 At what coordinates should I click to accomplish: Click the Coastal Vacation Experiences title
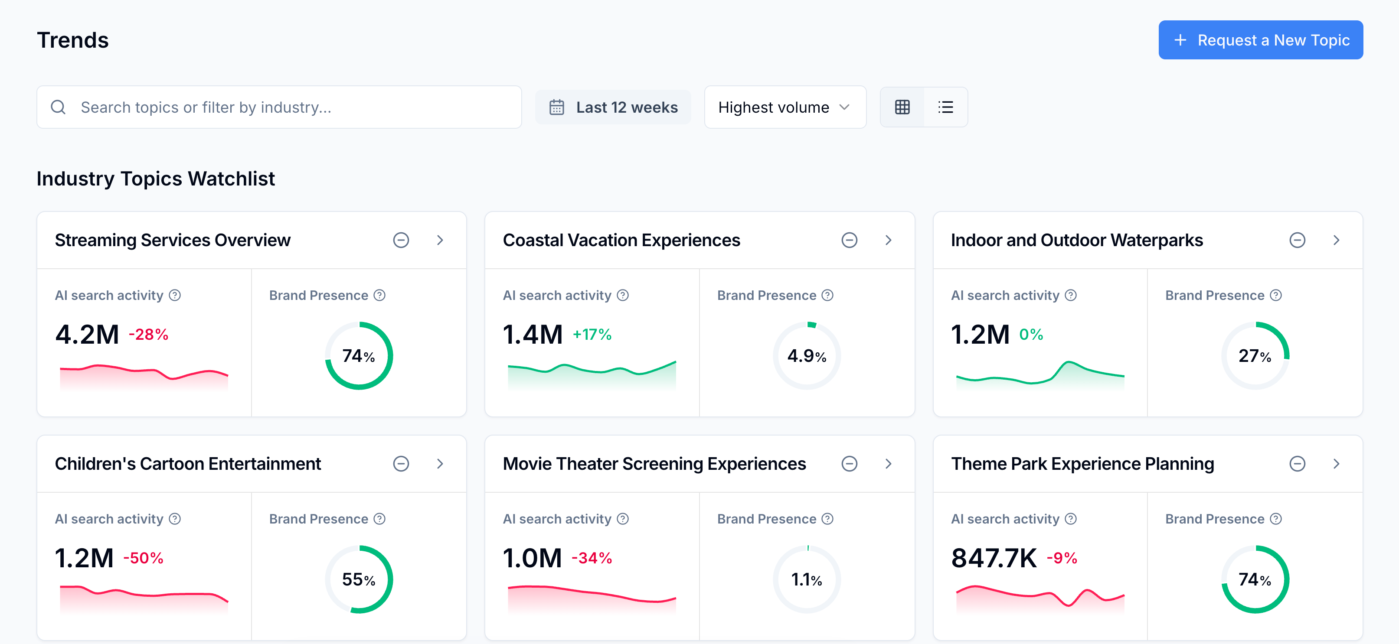click(621, 240)
